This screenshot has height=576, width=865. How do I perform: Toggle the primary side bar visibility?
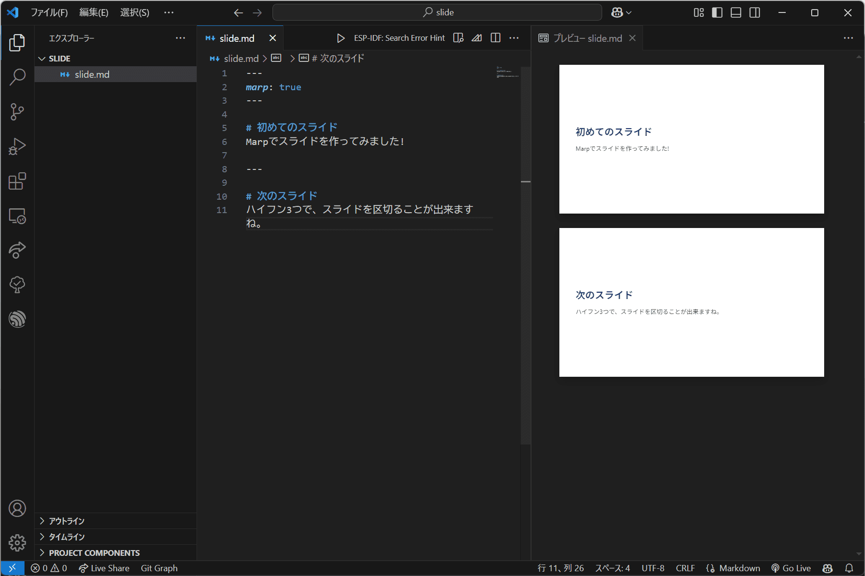(x=717, y=12)
